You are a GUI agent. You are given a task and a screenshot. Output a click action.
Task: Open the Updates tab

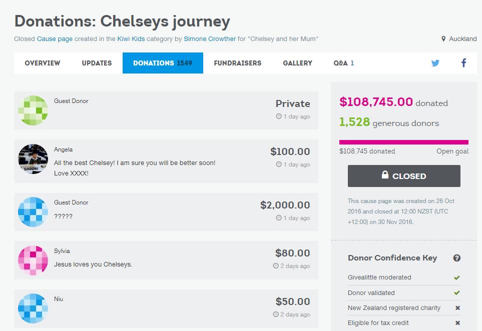tap(97, 63)
